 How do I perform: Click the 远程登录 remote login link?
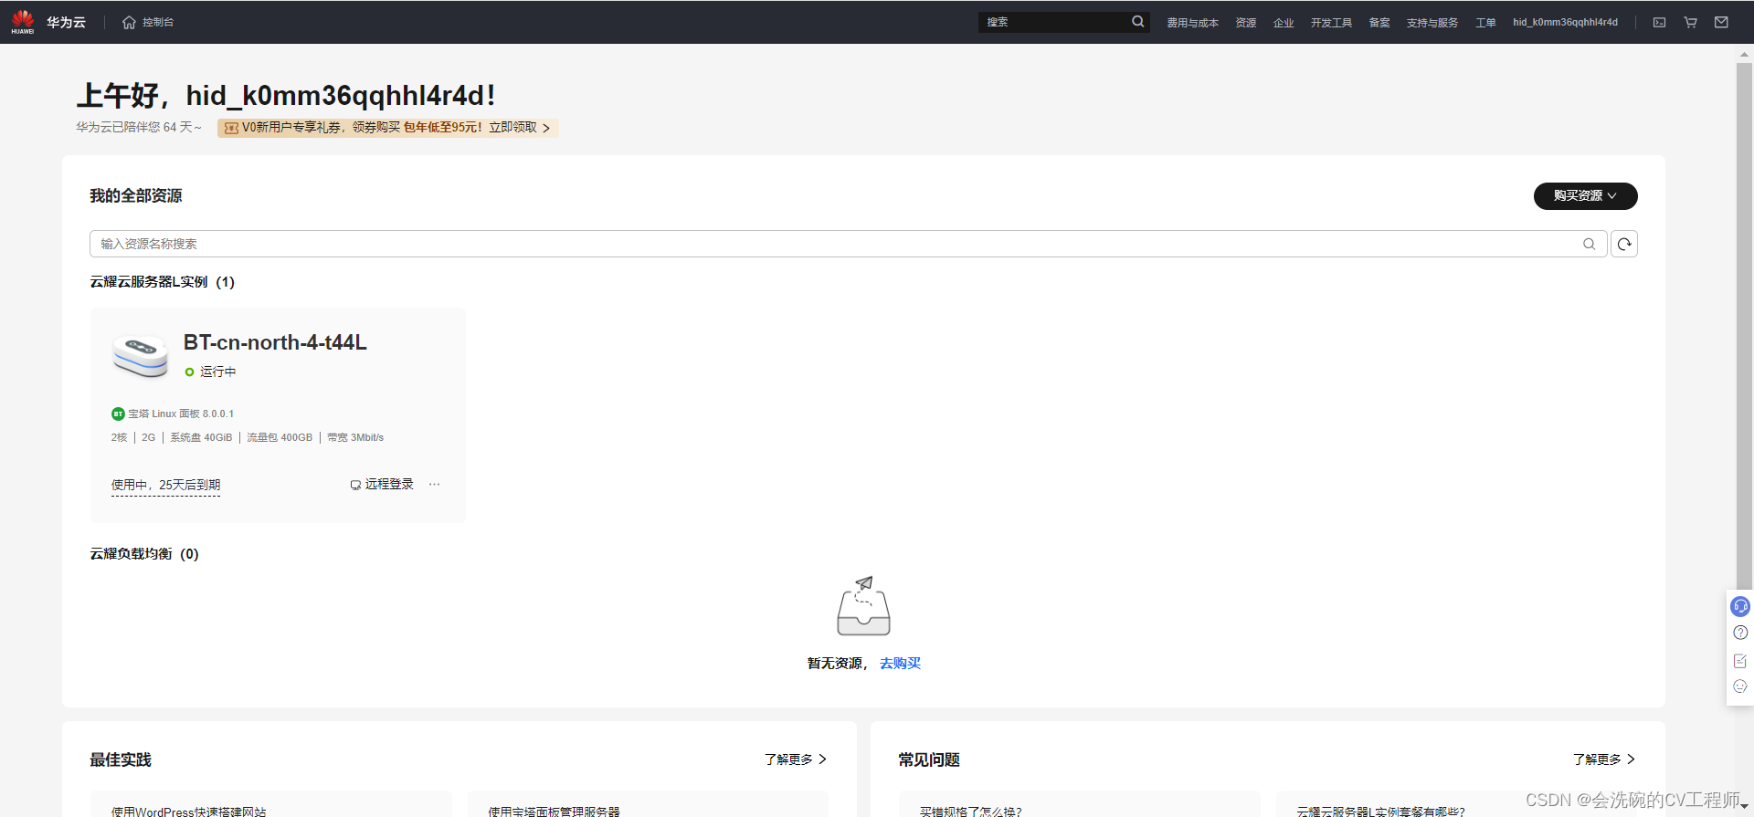coord(382,485)
